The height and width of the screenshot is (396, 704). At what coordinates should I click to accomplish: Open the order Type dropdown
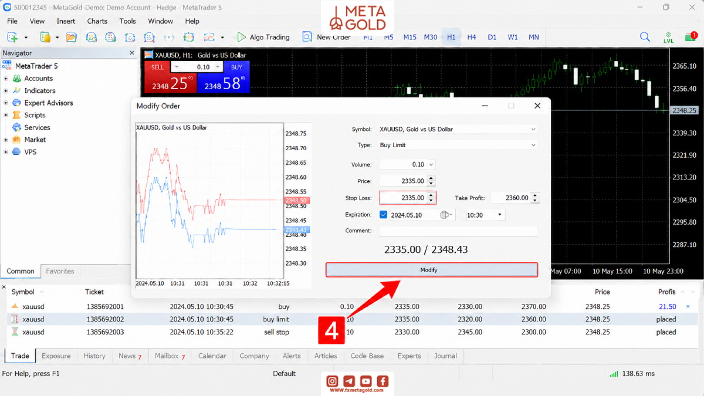pyautogui.click(x=533, y=145)
